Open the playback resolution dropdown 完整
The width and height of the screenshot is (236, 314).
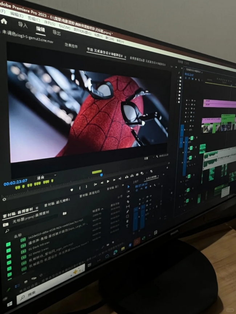click(x=147, y=158)
